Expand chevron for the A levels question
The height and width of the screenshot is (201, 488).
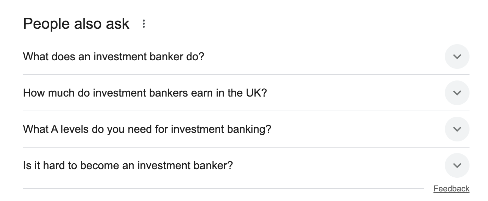click(x=457, y=129)
